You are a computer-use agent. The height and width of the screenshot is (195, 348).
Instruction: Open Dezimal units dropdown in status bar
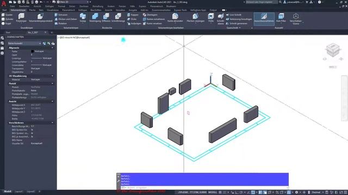[318, 192]
